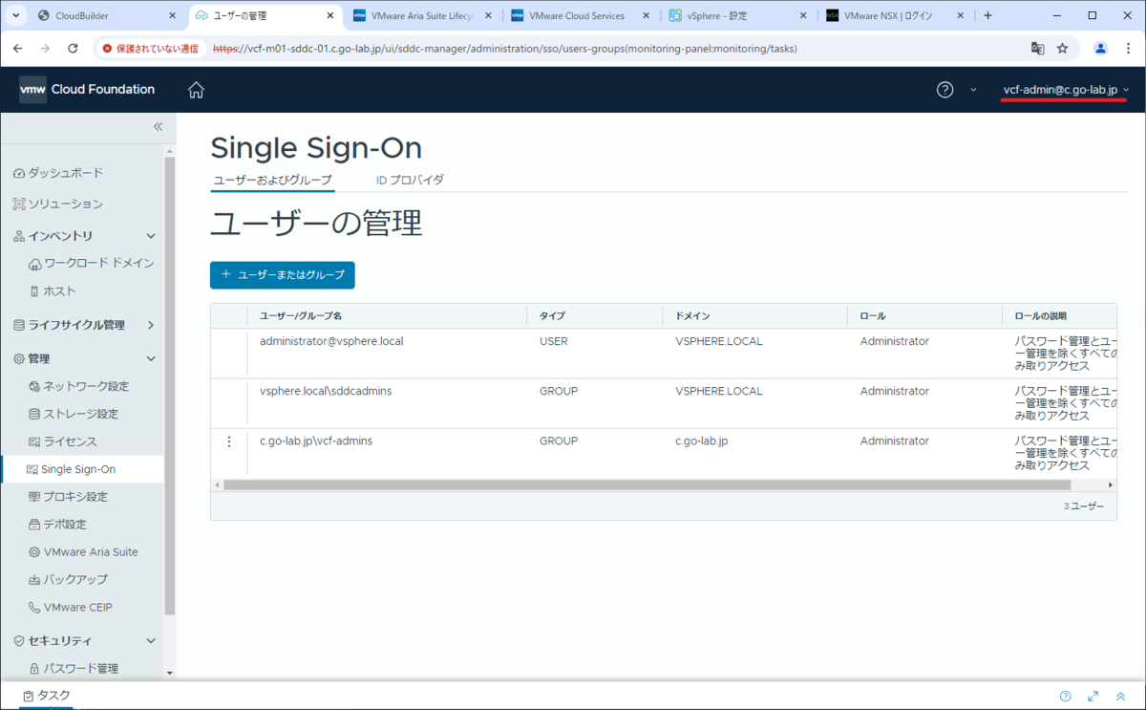1146x710 pixels.
Task: Expand the dropdown arrow next to help icon
Action: coord(973,90)
